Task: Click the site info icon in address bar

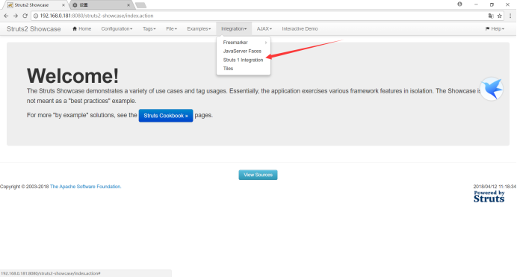Action: point(36,16)
